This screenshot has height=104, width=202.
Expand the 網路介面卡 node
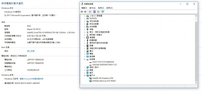84,67
